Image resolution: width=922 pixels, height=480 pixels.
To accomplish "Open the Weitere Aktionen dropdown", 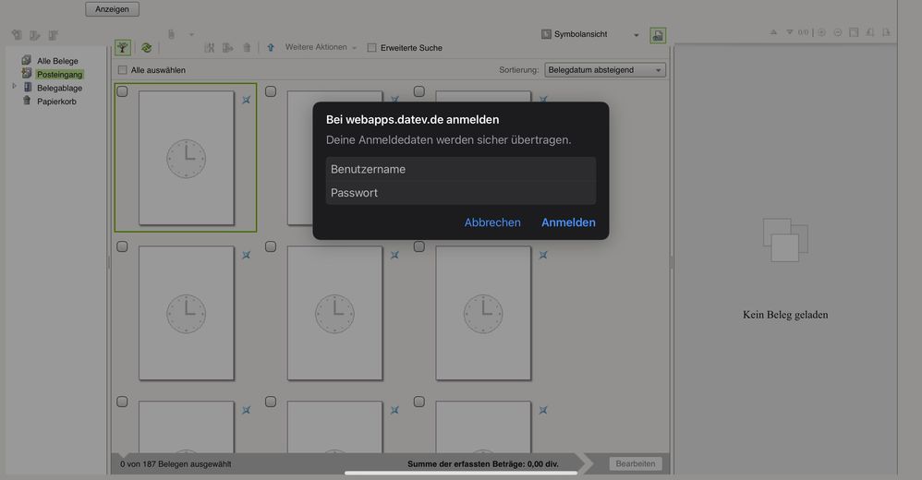I will click(x=321, y=47).
